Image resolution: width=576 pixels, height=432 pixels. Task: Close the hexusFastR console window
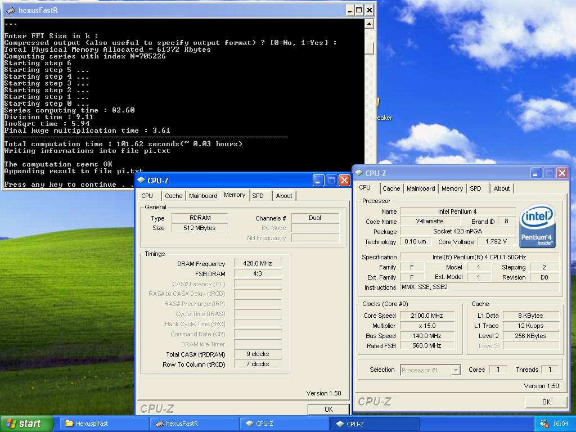click(369, 10)
